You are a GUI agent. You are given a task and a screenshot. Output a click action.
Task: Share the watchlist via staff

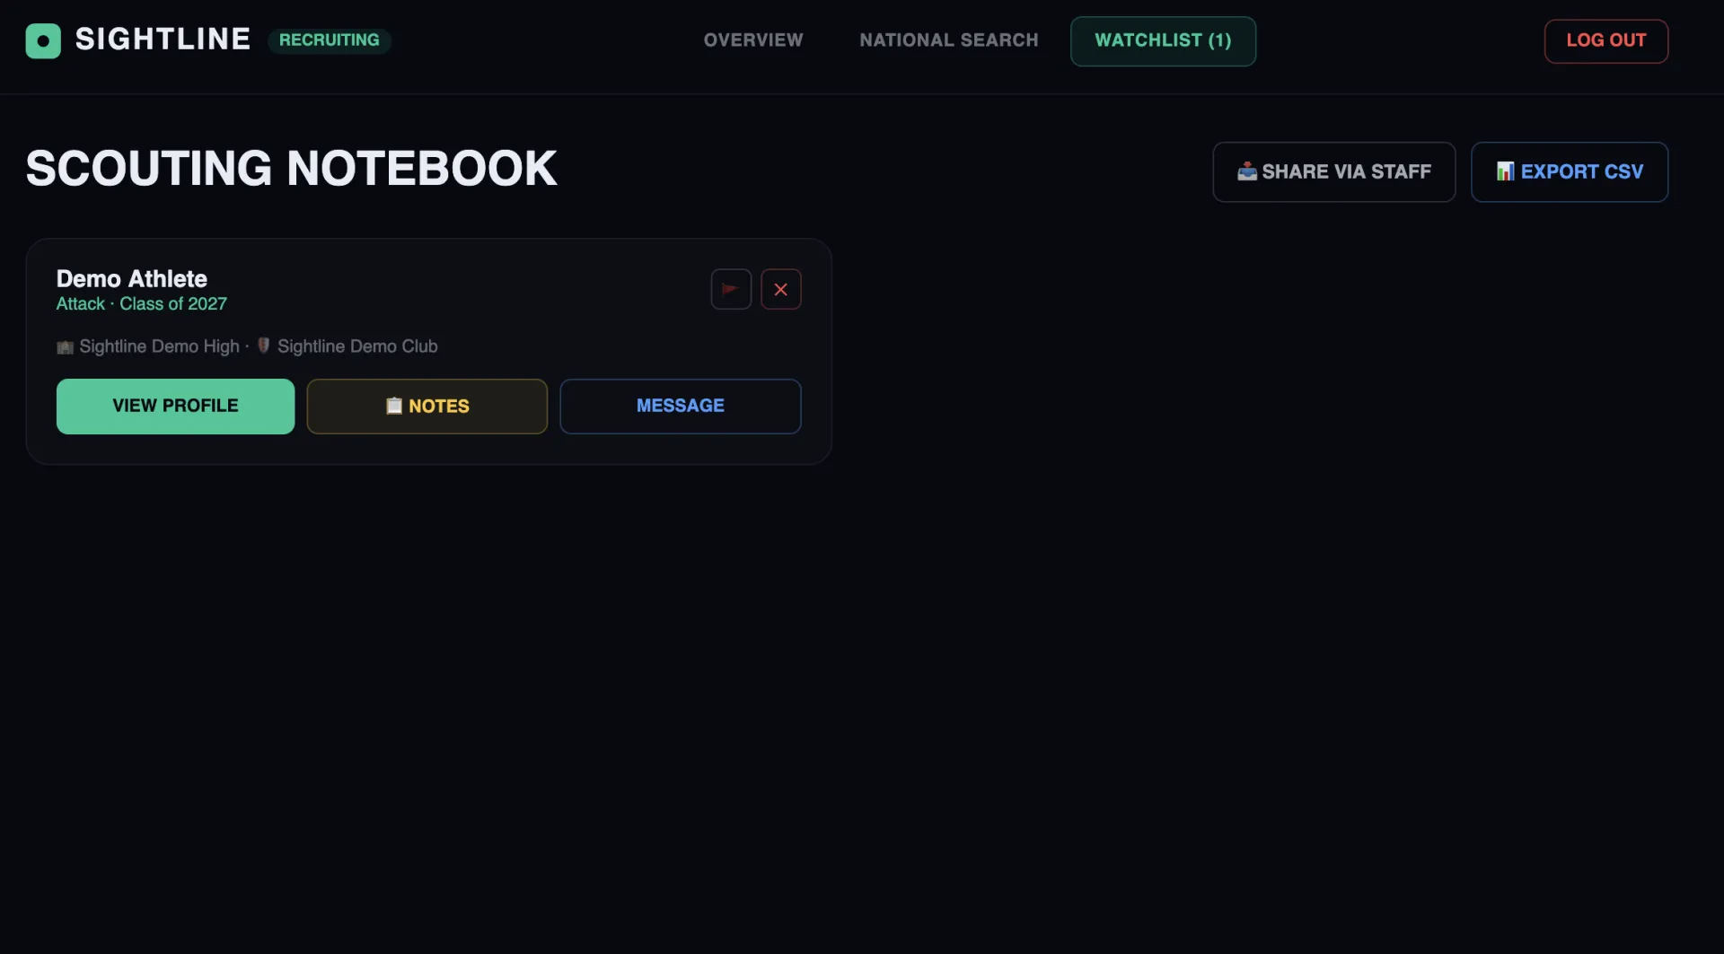(x=1333, y=171)
